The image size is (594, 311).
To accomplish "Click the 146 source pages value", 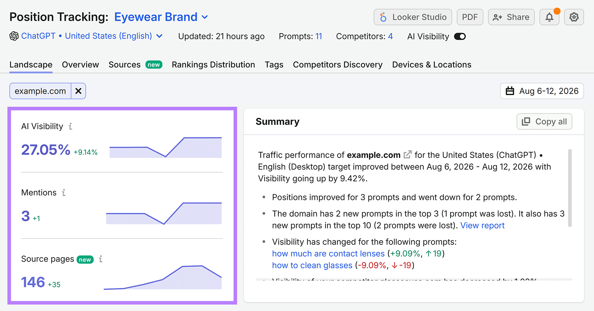I will pyautogui.click(x=33, y=282).
